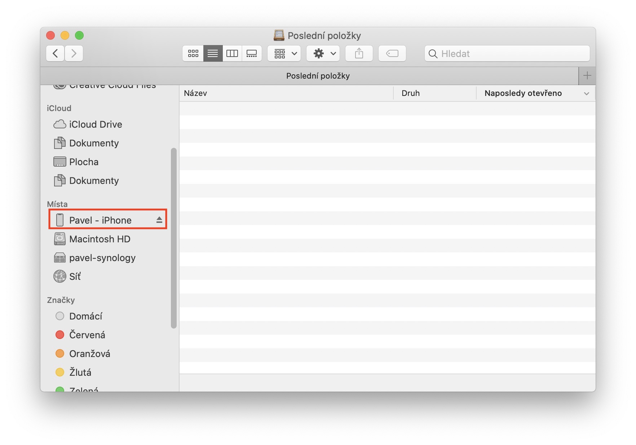Click the sidebar scrollbar thumb
The width and height of the screenshot is (636, 445).
coord(174,238)
